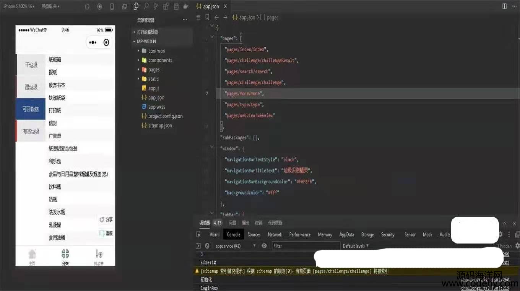Tap the 分享 share button in simulator
Image resolution: width=520 pixels, height=291 pixels.
click(x=106, y=219)
